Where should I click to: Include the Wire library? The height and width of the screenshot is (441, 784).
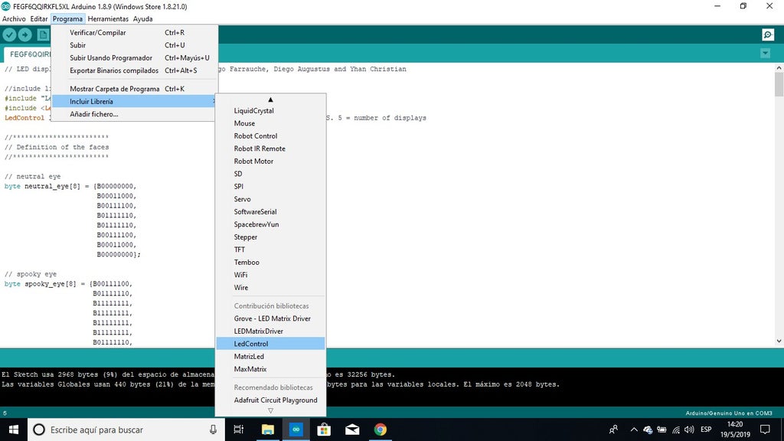coord(270,288)
